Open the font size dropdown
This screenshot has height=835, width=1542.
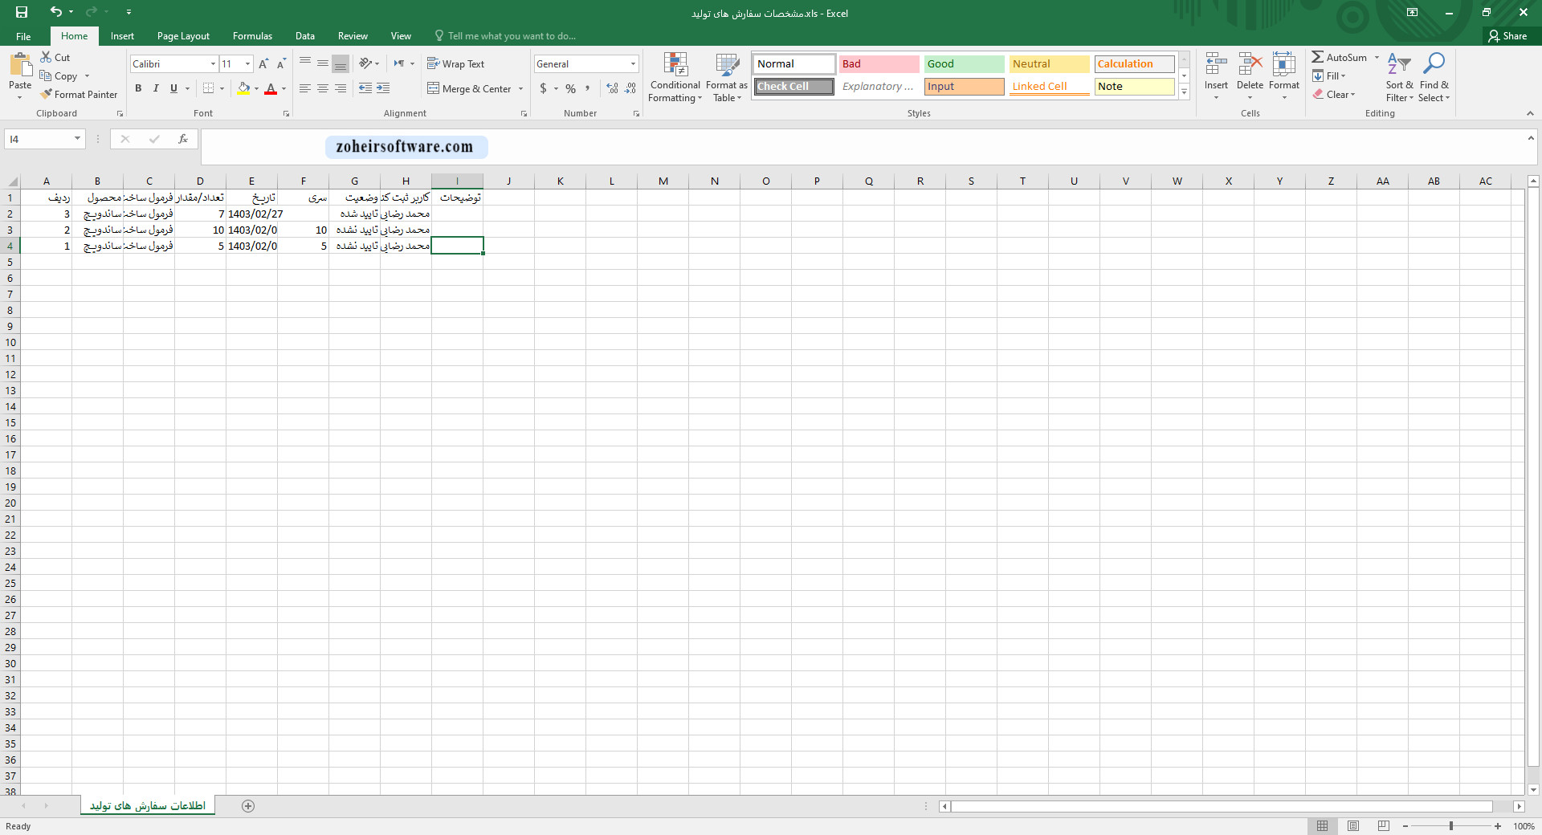click(x=247, y=64)
